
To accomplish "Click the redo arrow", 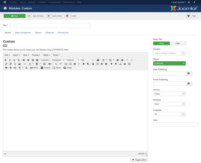I will point(132,60).
